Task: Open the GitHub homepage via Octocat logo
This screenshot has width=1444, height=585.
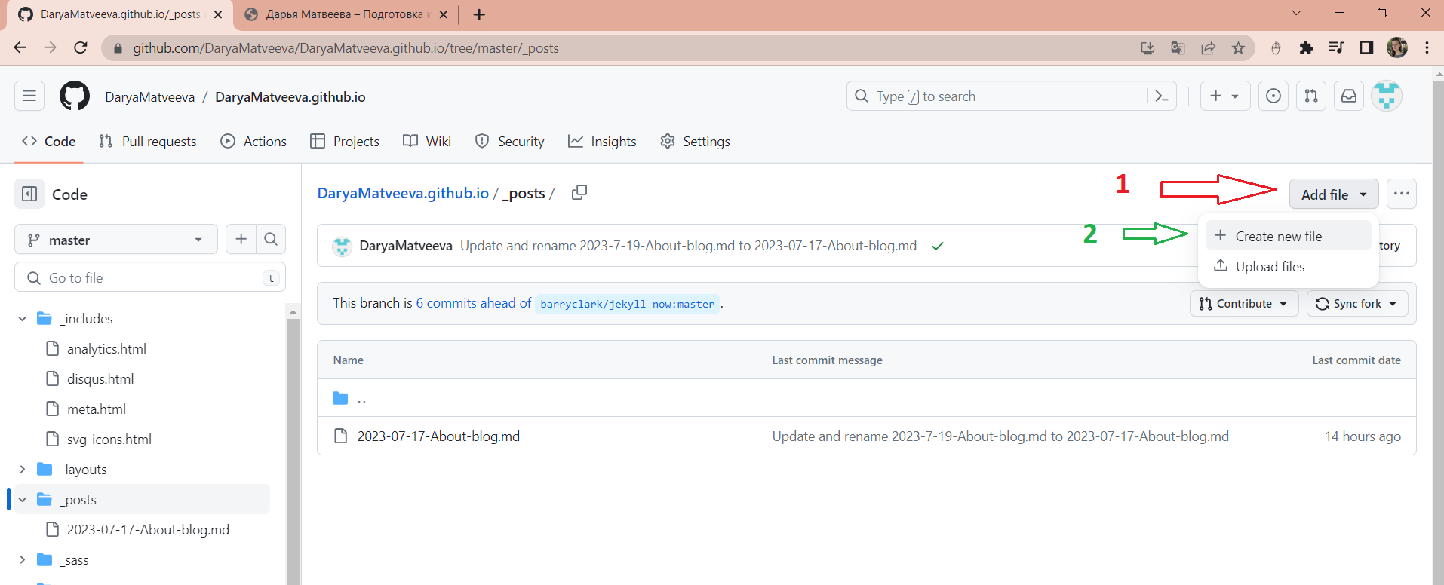Action: tap(75, 96)
